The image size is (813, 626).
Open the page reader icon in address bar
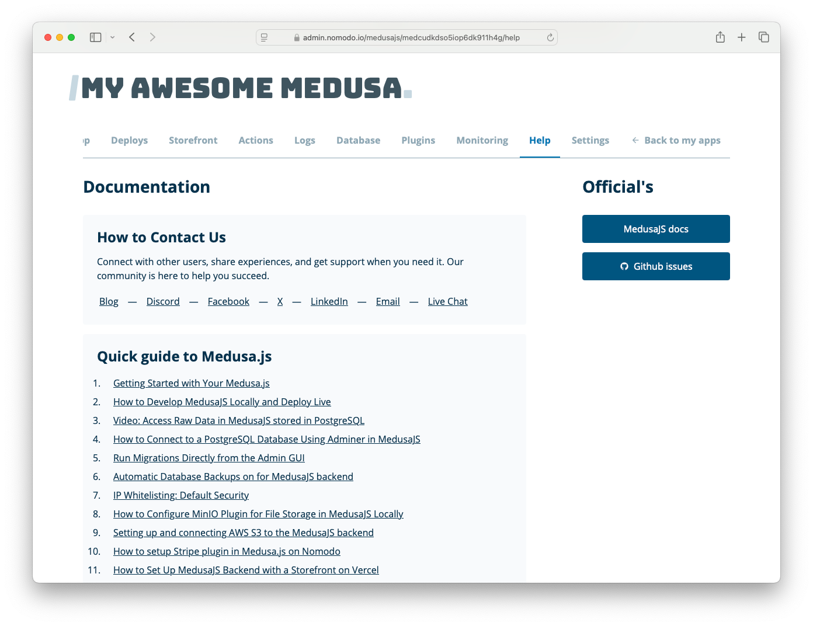[x=264, y=37]
